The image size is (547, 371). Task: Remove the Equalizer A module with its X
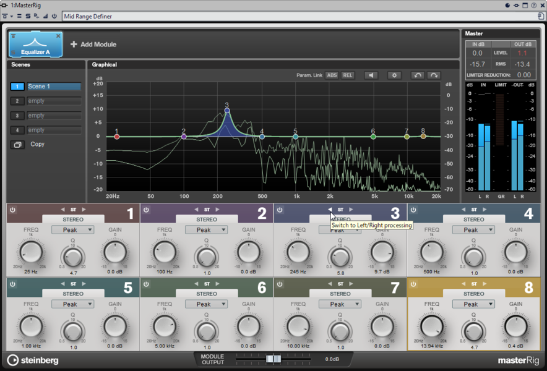pos(58,36)
